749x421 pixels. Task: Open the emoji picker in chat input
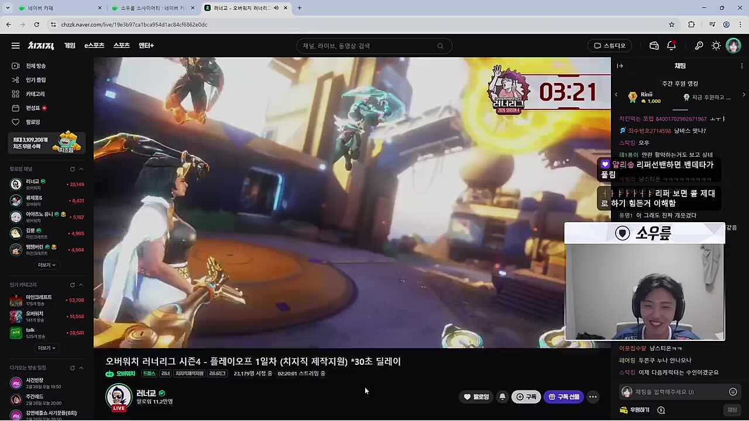point(733,392)
